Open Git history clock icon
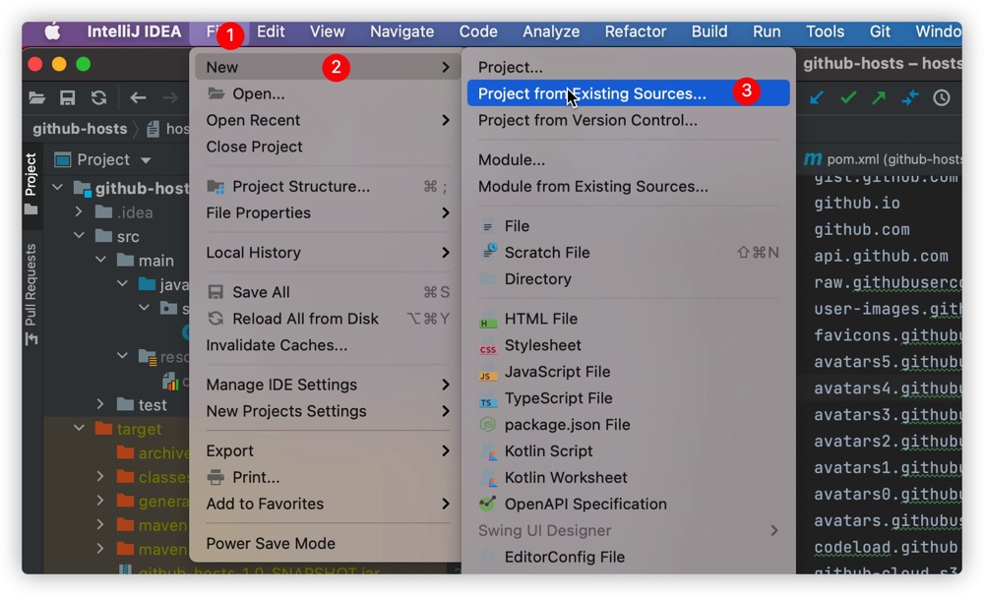 [x=941, y=98]
